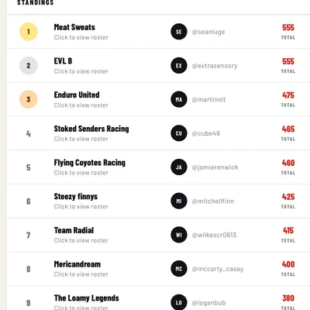Click the JA avatar for jamierenwick

click(x=179, y=167)
